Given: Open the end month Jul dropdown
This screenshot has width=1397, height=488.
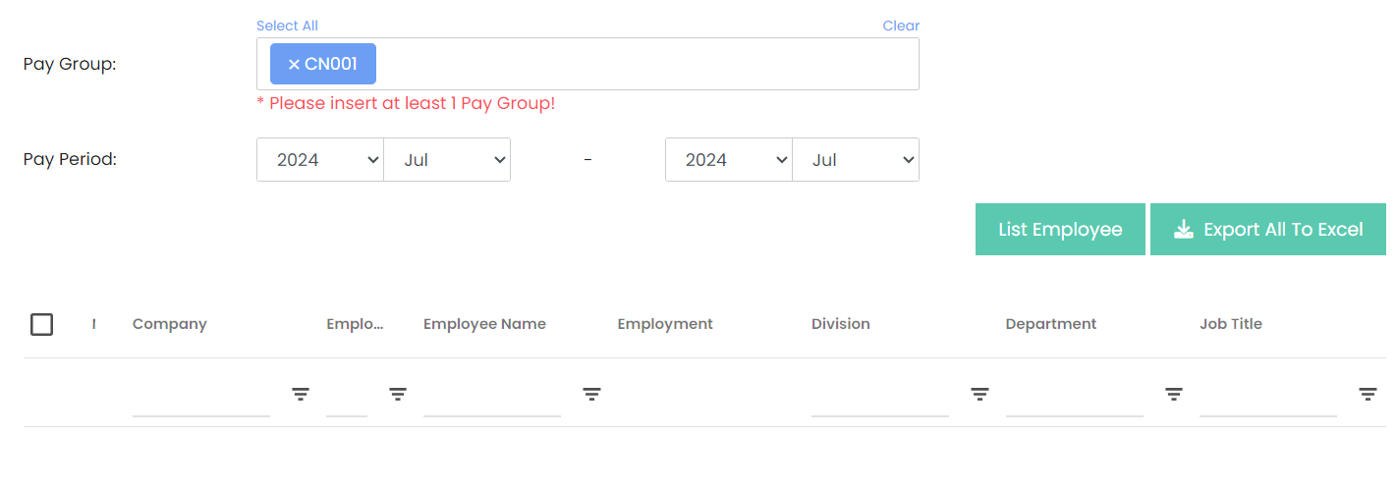Looking at the screenshot, I should pos(856,160).
